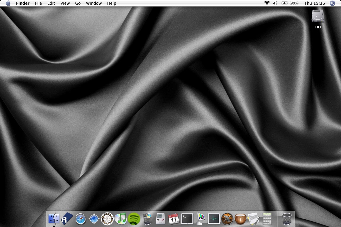Open the View menu

pyautogui.click(x=65, y=3)
